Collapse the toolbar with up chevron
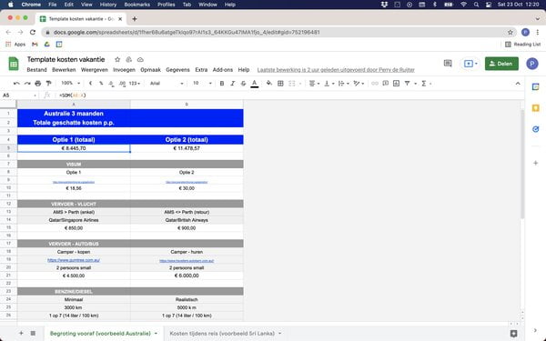This screenshot has width=546, height=341. pos(518,84)
